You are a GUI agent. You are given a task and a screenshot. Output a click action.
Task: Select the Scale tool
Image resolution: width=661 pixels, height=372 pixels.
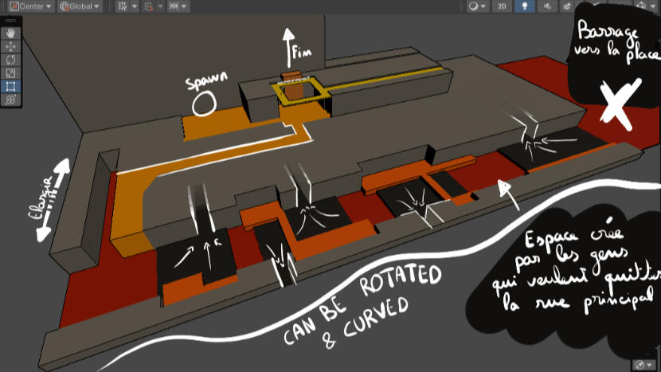pos(10,73)
